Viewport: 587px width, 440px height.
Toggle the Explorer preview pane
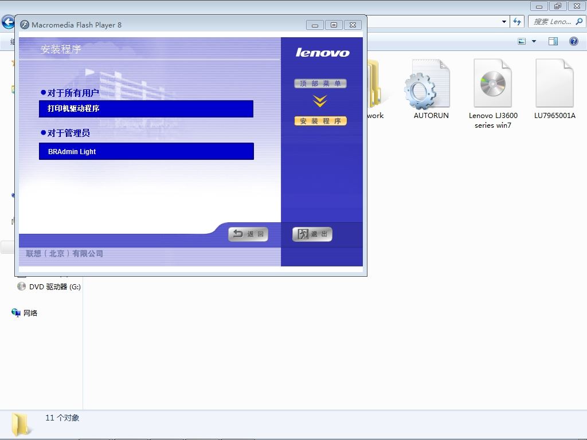(x=553, y=41)
